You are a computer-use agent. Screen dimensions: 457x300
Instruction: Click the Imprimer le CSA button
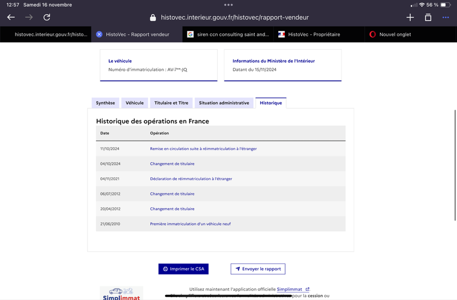click(x=183, y=269)
